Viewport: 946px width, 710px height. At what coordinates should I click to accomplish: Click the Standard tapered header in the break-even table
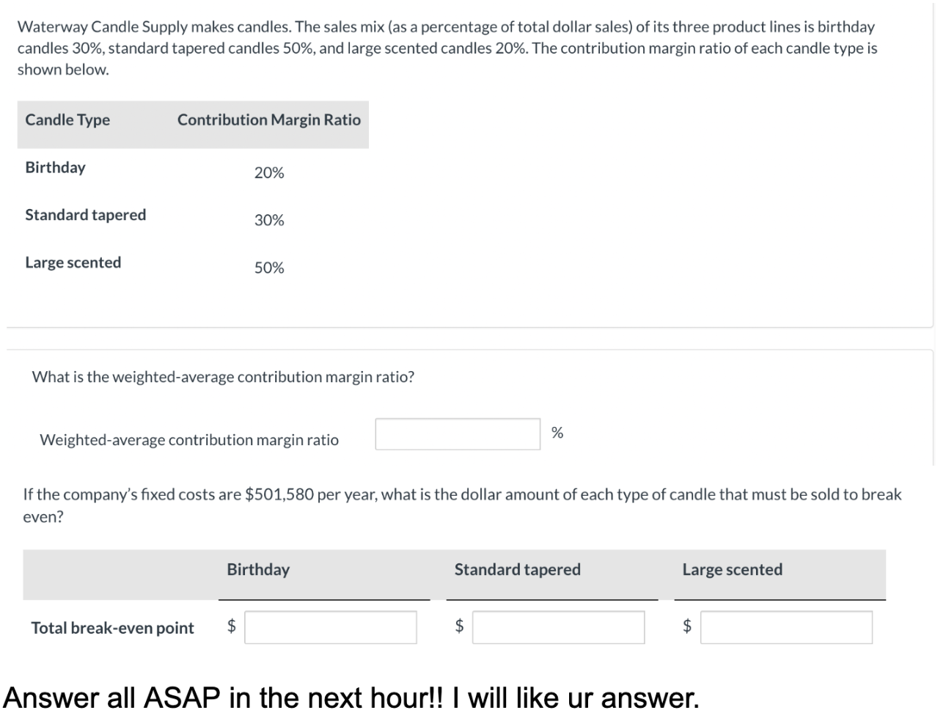tap(518, 569)
